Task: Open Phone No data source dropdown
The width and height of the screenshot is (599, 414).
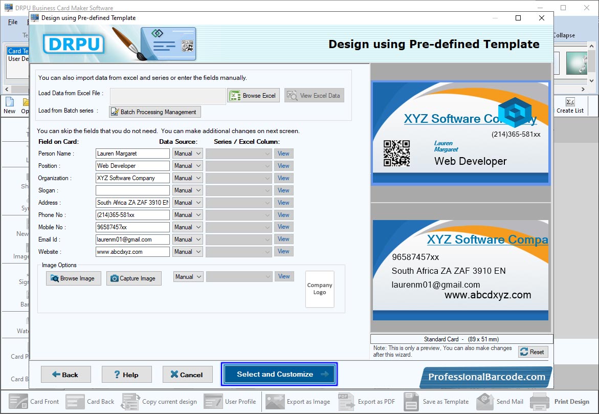Action: (x=188, y=214)
